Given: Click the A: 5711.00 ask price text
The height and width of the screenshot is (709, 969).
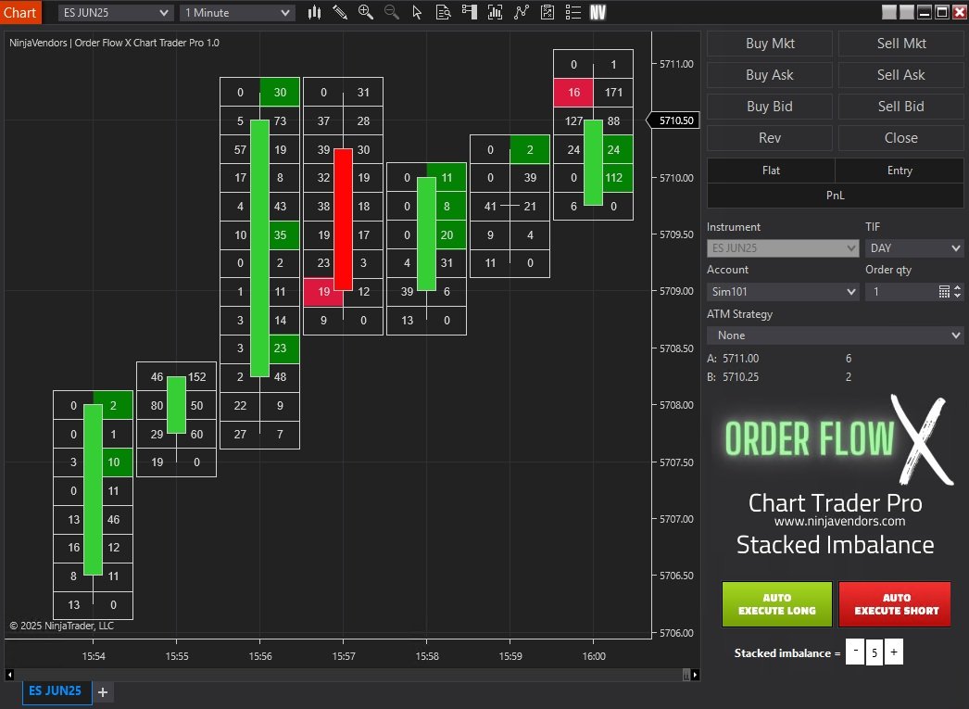Looking at the screenshot, I should click(734, 359).
